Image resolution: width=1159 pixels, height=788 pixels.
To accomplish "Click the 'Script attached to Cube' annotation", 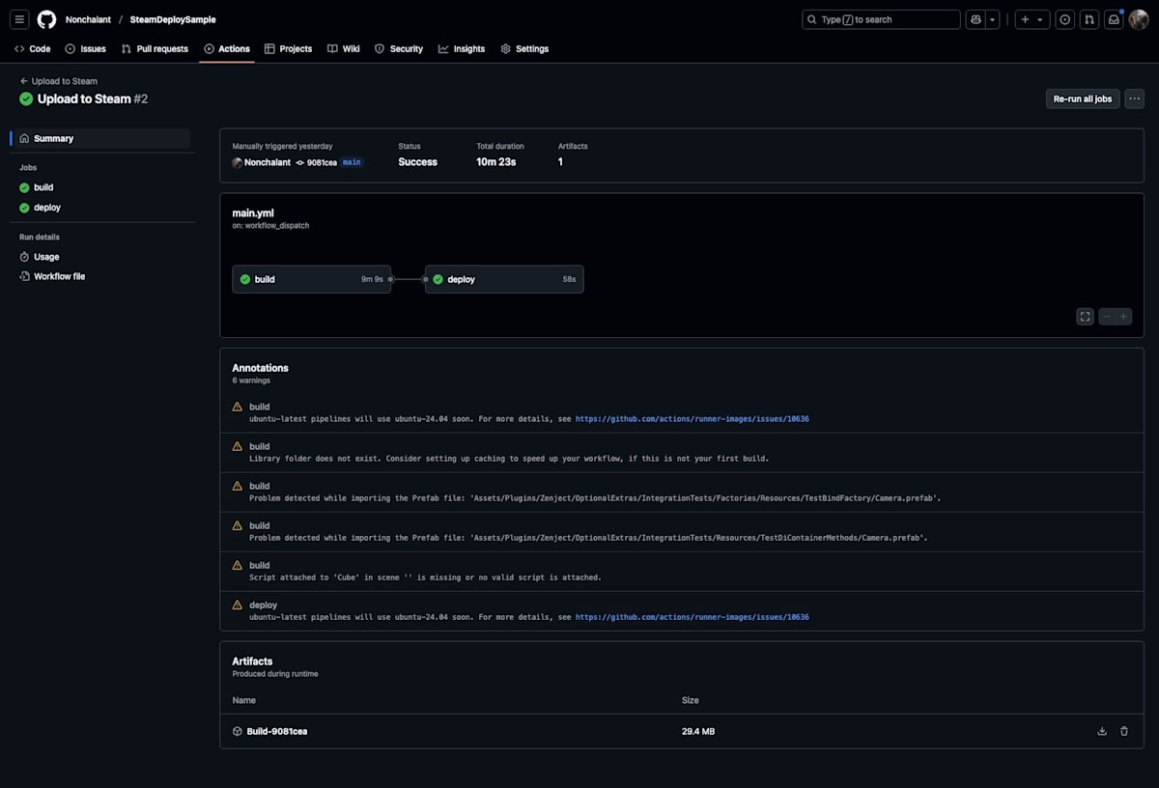I will point(425,577).
